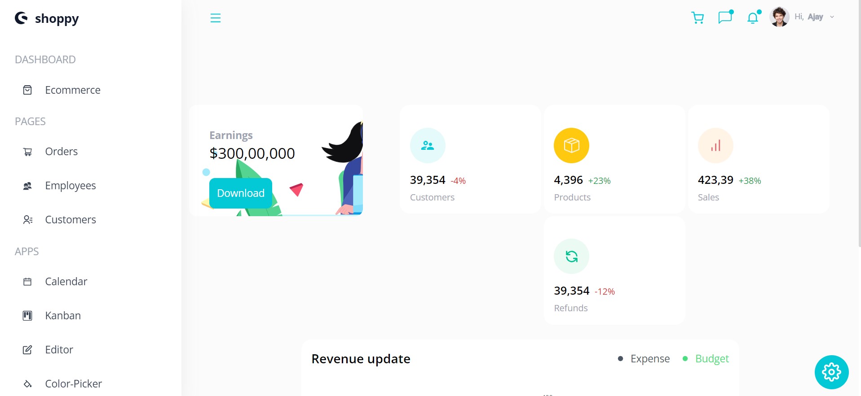Click the Sales bar-chart icon
This screenshot has height=396, width=861.
(x=715, y=145)
